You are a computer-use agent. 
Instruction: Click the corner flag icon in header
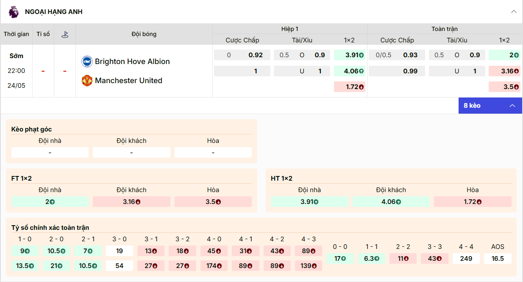(x=65, y=34)
